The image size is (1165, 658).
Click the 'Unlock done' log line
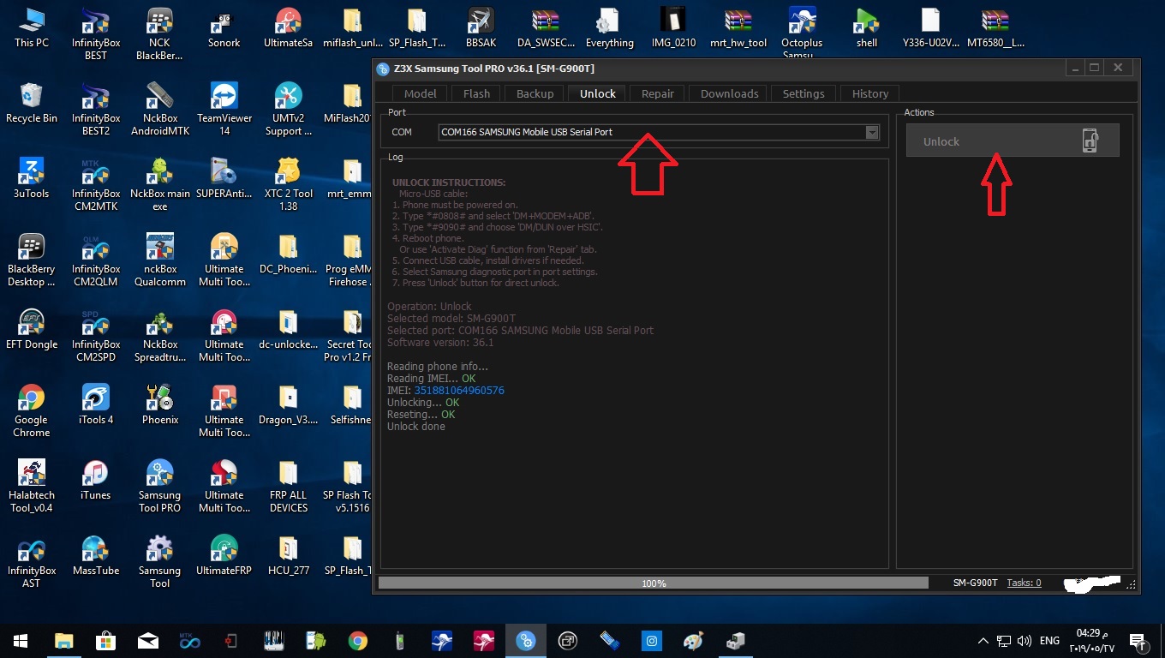pos(416,427)
